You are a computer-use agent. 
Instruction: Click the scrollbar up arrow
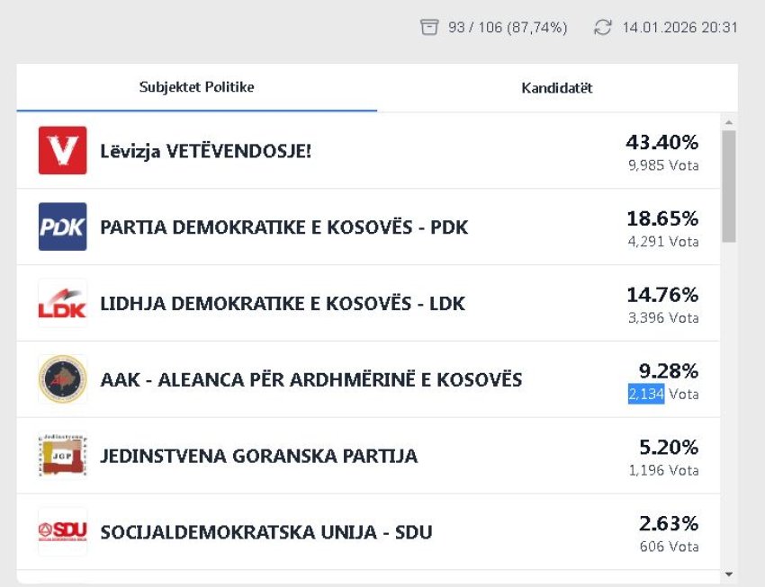pos(728,122)
